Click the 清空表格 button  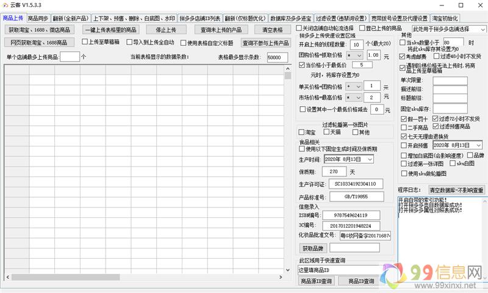[x=272, y=29]
